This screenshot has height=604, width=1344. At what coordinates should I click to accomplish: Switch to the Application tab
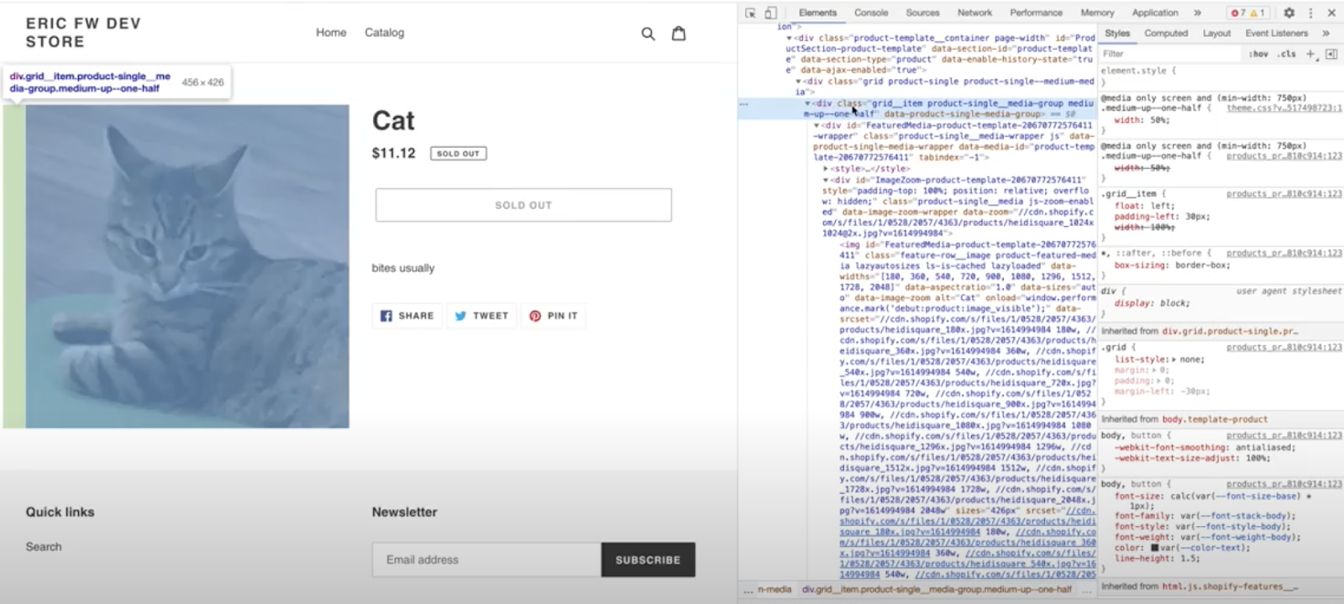coord(1155,13)
